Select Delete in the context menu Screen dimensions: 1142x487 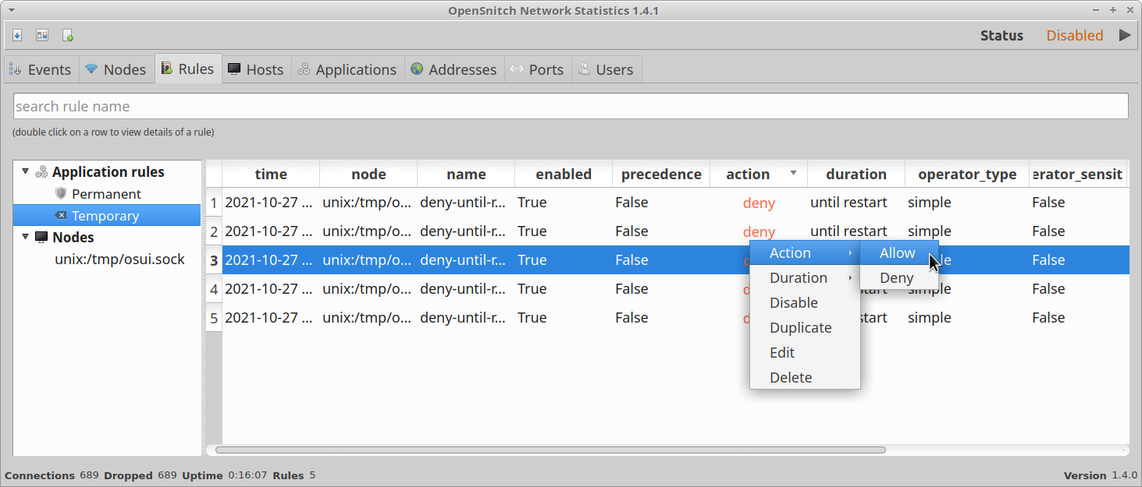(805, 377)
